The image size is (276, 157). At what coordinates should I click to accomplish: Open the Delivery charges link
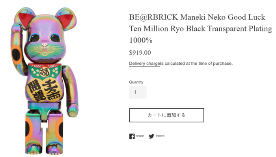[144, 63]
